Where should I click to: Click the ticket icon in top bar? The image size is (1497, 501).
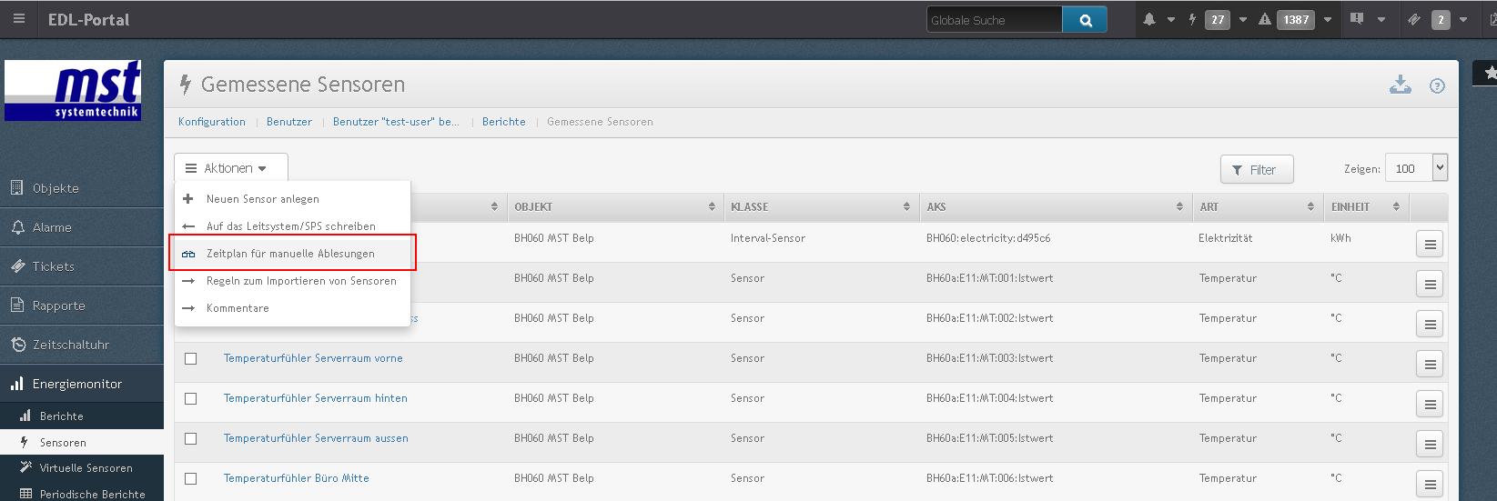[x=1414, y=19]
